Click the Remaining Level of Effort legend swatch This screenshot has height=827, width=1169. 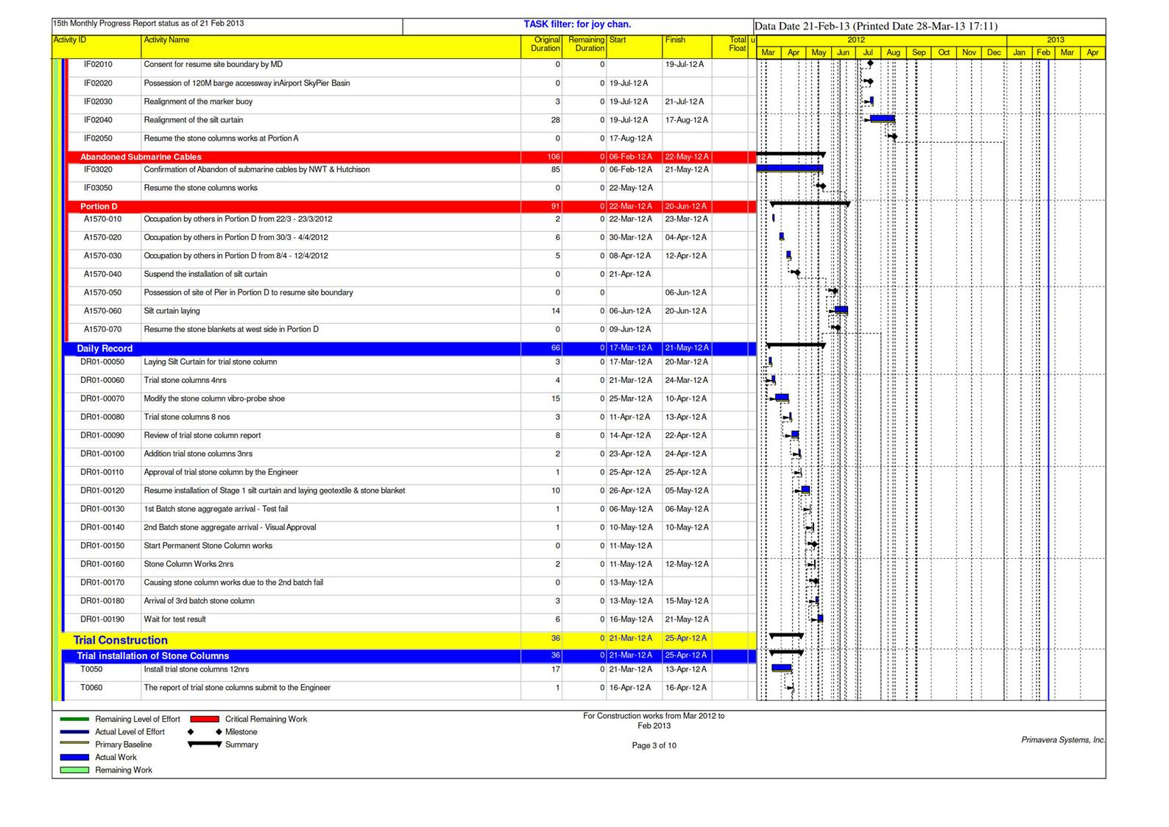pos(74,719)
